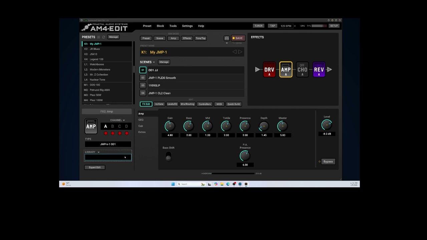This screenshot has height=240, width=427.
Task: Open the Block menu
Action: click(160, 26)
